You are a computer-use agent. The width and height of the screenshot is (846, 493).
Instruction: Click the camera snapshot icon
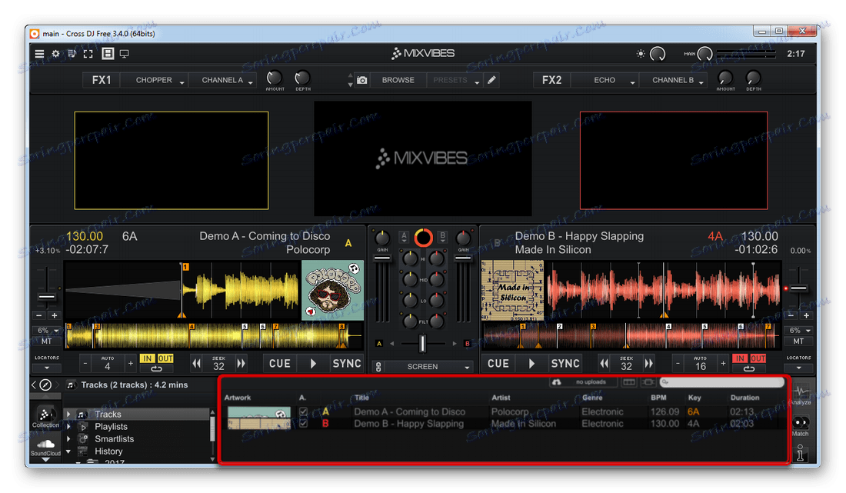(361, 80)
